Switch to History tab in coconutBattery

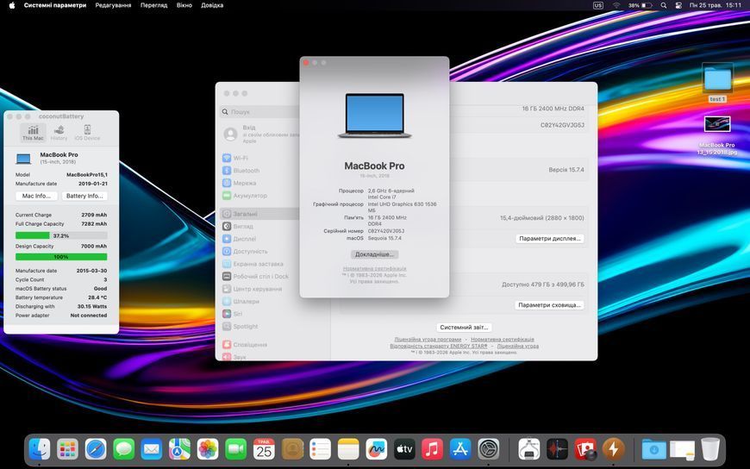59,132
